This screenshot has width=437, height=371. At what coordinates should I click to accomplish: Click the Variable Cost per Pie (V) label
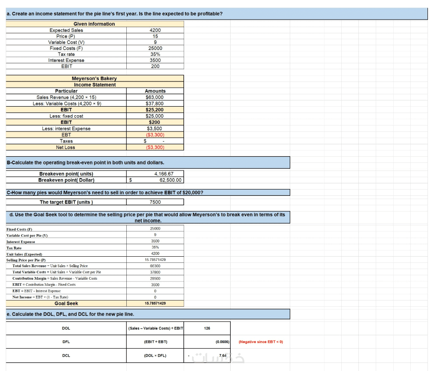[66, 235]
